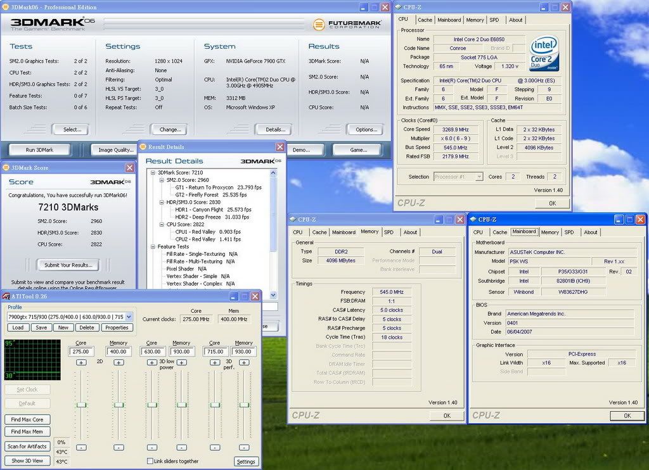
Task: Open system Details... in 3DMark06
Action: tap(275, 129)
